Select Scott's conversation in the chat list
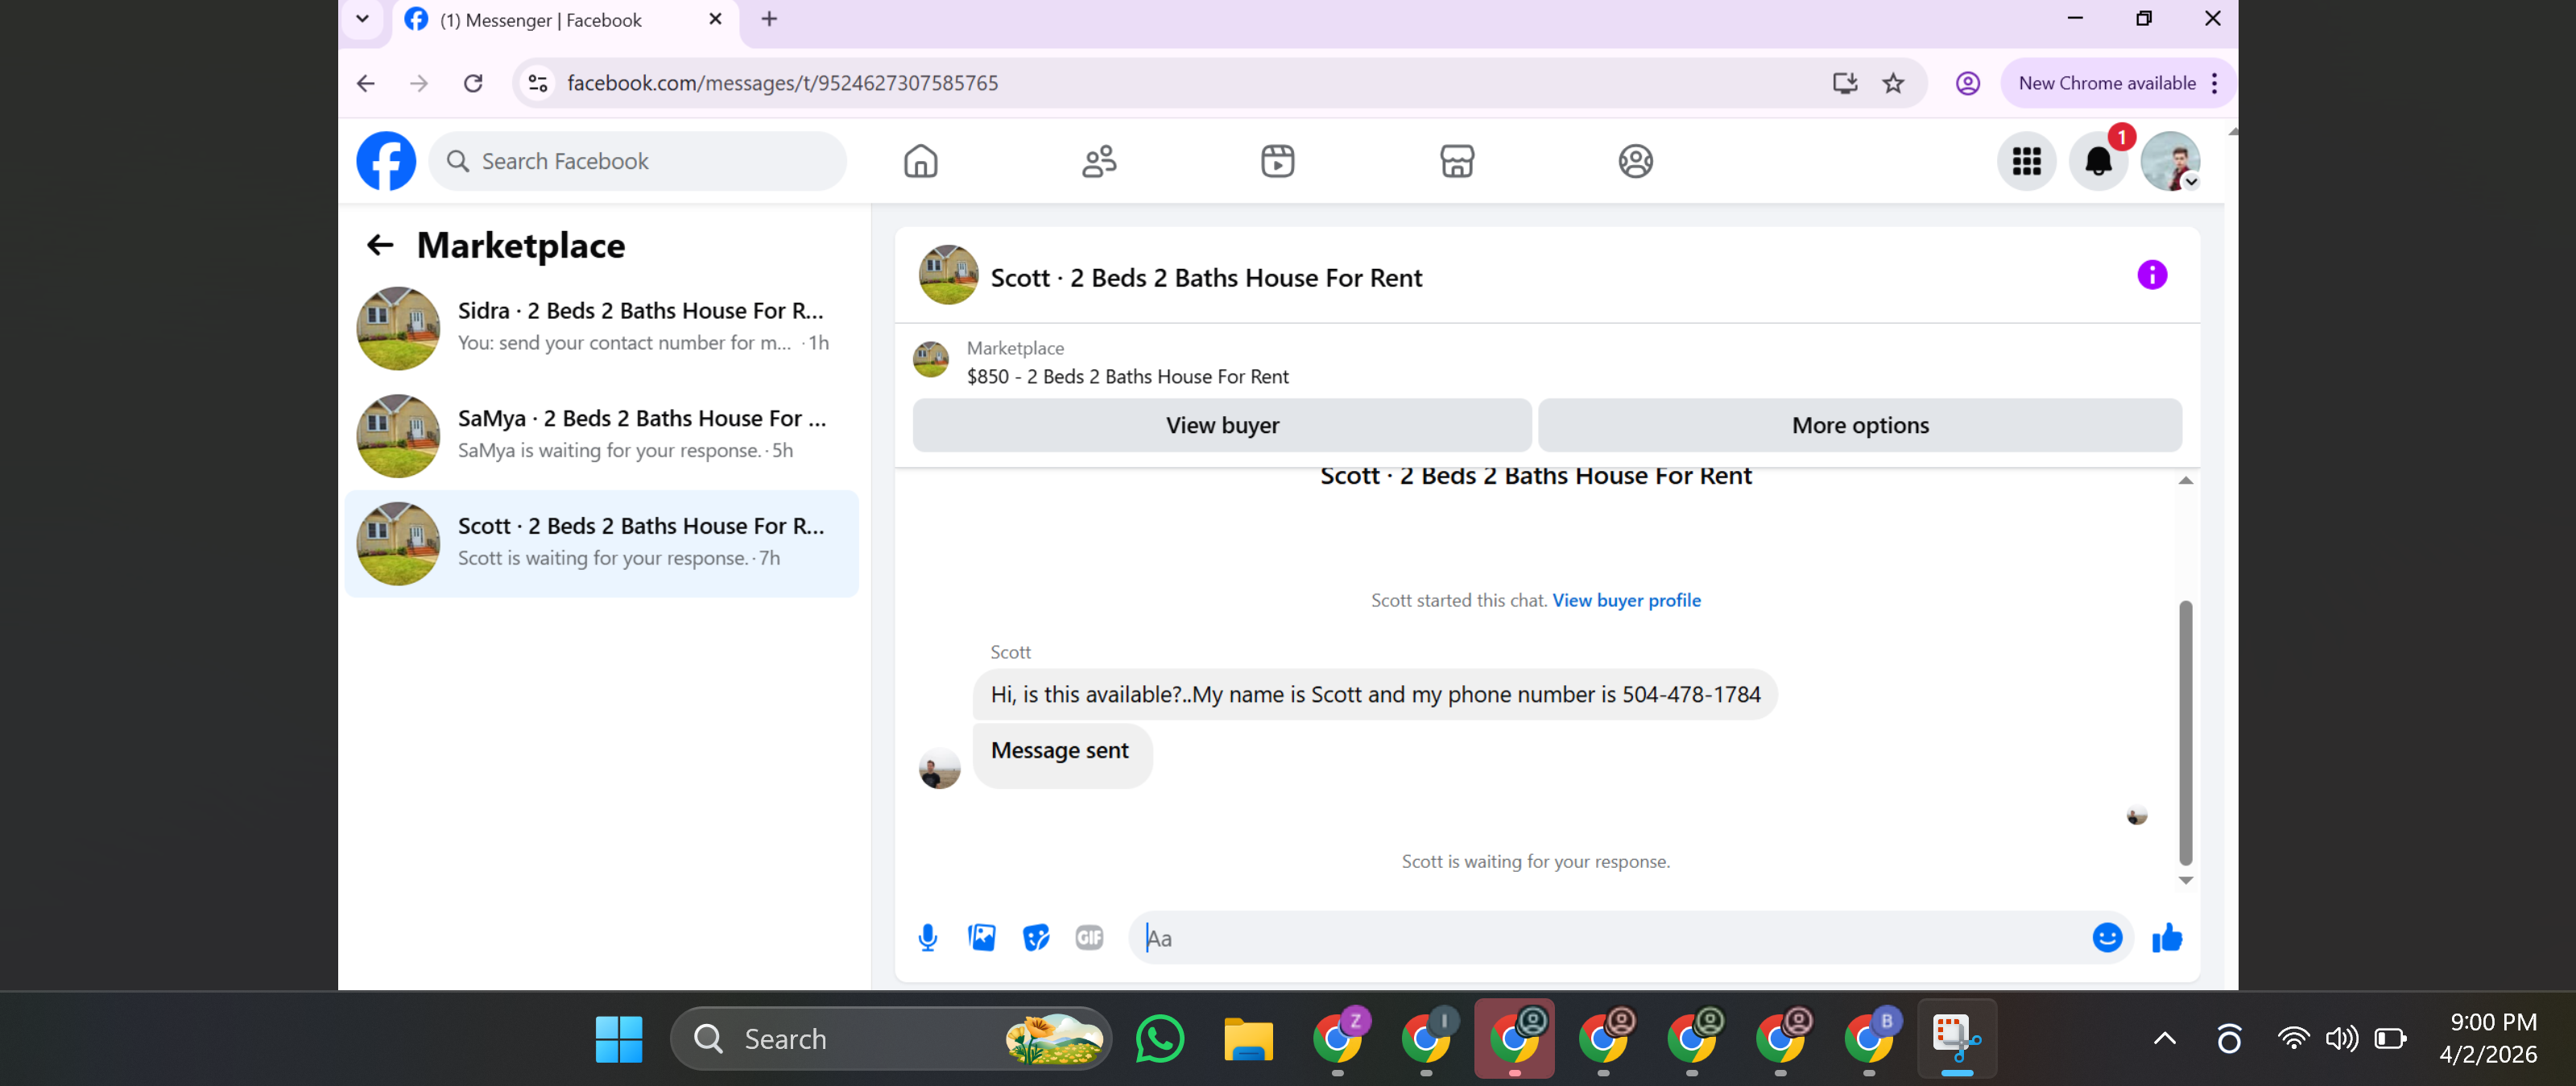This screenshot has height=1086, width=2576. pos(601,544)
